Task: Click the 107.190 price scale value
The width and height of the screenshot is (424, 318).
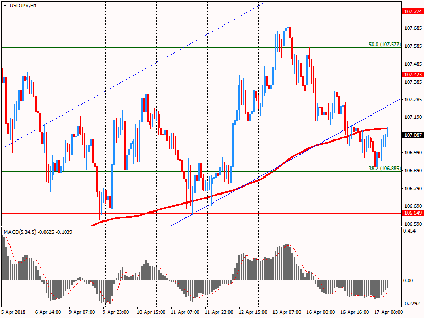Action: point(413,117)
